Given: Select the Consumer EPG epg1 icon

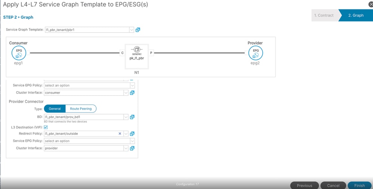Looking at the screenshot, I should tap(19, 53).
